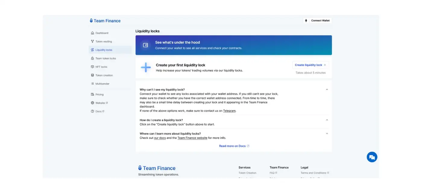Open Terms and Conditions footer link
The image size is (422, 193).
tap(313, 173)
